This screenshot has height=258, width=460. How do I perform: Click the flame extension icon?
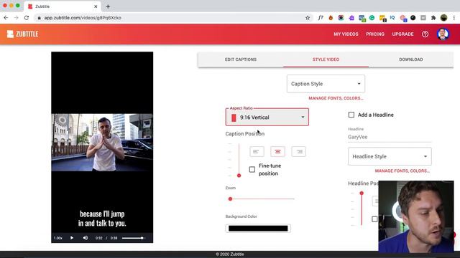tap(331, 18)
